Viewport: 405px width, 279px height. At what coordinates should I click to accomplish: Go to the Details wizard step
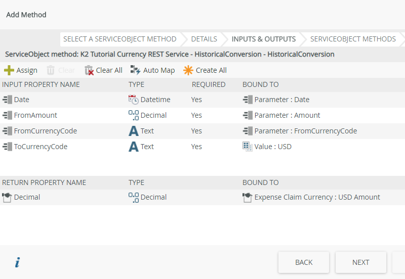204,39
